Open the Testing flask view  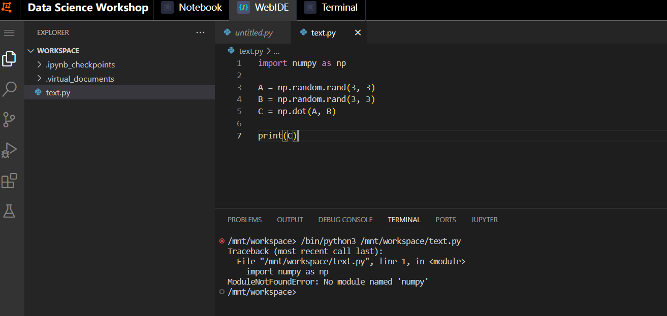(9, 211)
